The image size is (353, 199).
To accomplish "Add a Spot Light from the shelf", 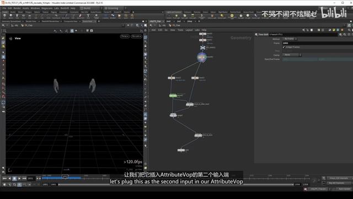I will pos(185,16).
